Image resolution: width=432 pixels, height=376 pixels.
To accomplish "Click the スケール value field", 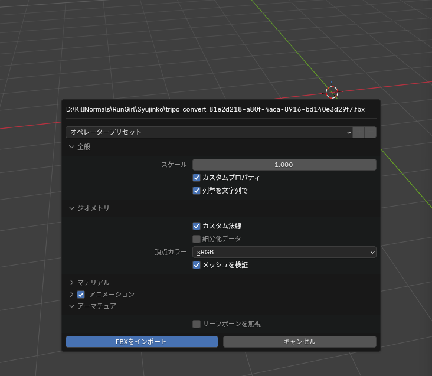I will pyautogui.click(x=284, y=165).
